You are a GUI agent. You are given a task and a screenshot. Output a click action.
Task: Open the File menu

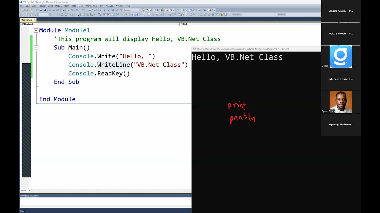22,6
